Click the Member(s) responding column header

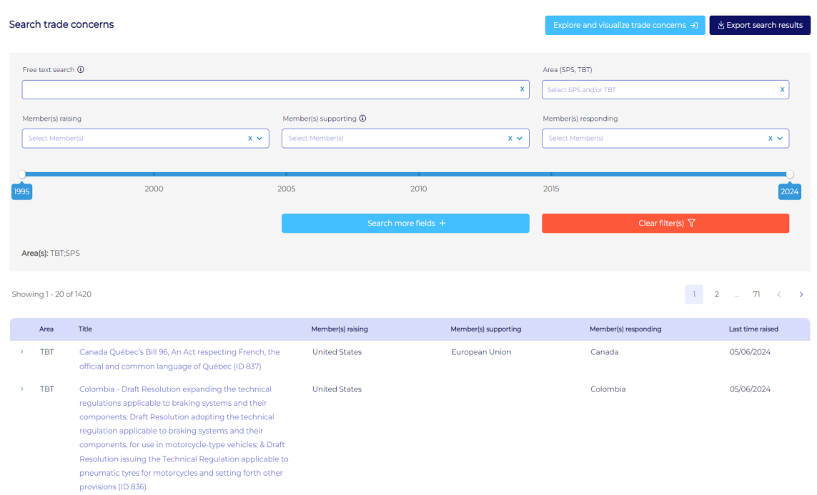click(x=625, y=329)
